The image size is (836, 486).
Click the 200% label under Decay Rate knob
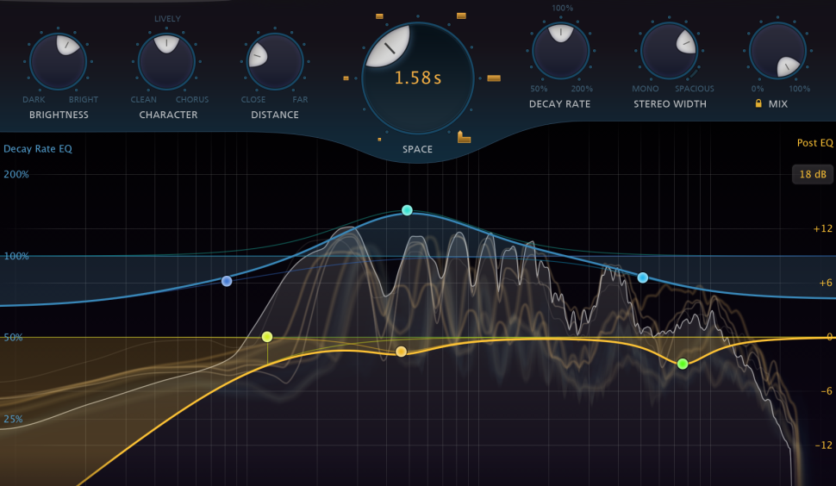click(582, 89)
